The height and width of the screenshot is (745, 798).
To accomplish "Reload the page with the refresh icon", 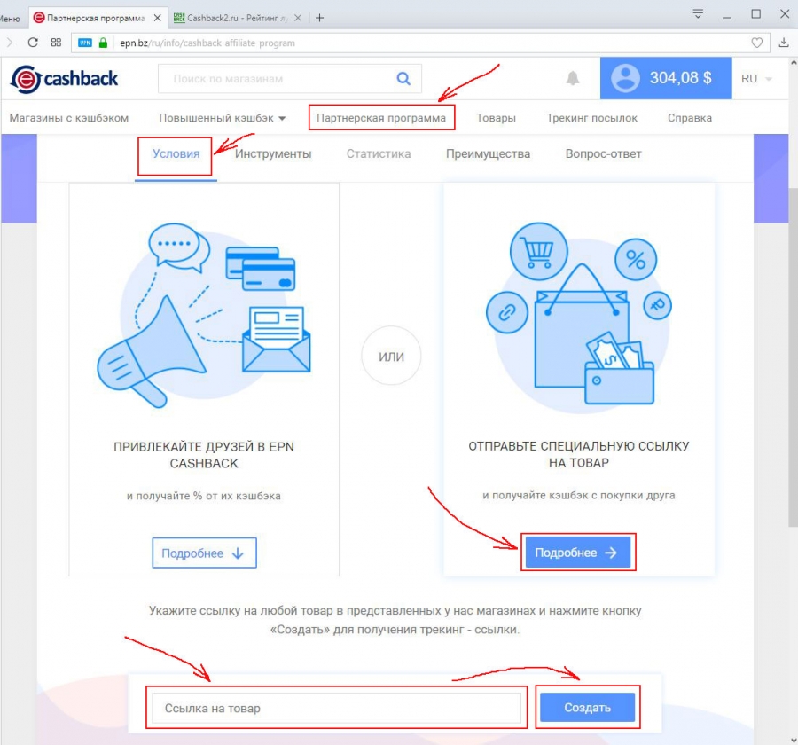I will tap(33, 43).
